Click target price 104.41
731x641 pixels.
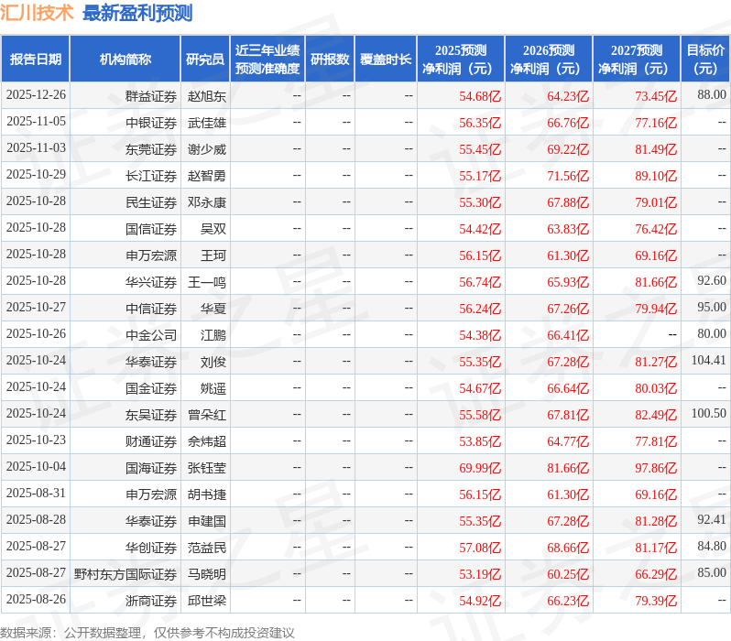[x=709, y=361]
